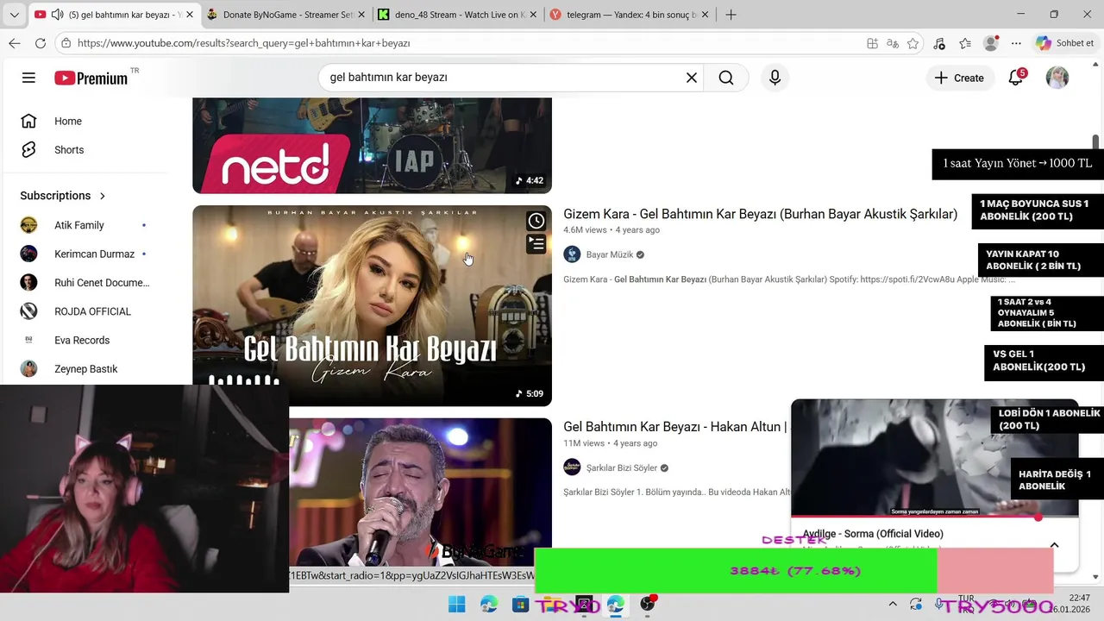
Task: Open Bayar Müzik channel link
Action: click(609, 254)
